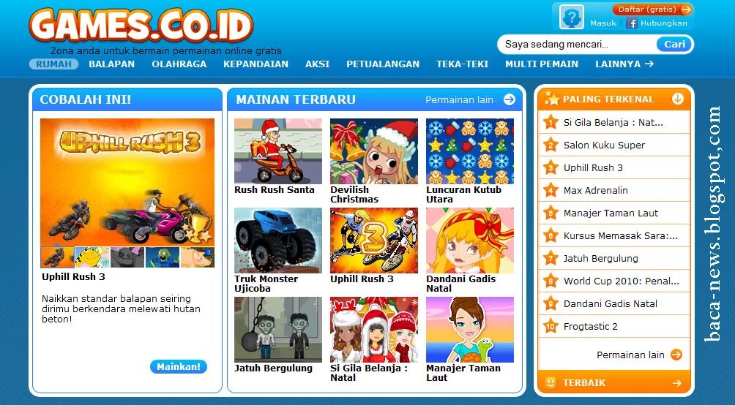This screenshot has width=735, height=405.
Task: Click the Cari search button
Action: [x=674, y=45]
